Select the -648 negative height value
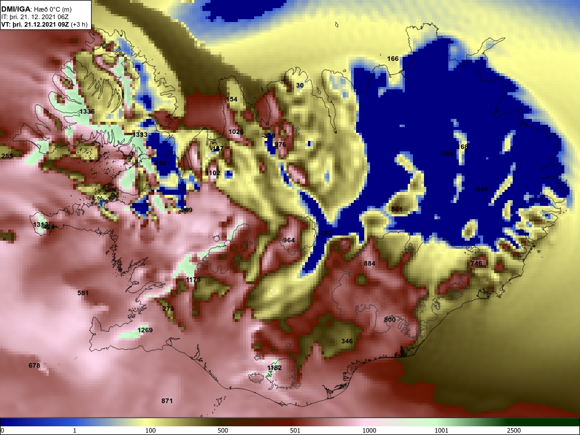The image size is (580, 435). 481,189
